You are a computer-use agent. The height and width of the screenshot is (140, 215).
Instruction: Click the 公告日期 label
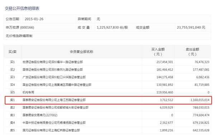[12, 19]
